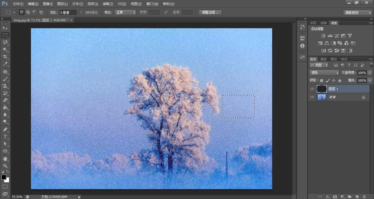This screenshot has width=374, height=199.
Task: Toggle lock all padlock
Action: pyautogui.click(x=340, y=80)
